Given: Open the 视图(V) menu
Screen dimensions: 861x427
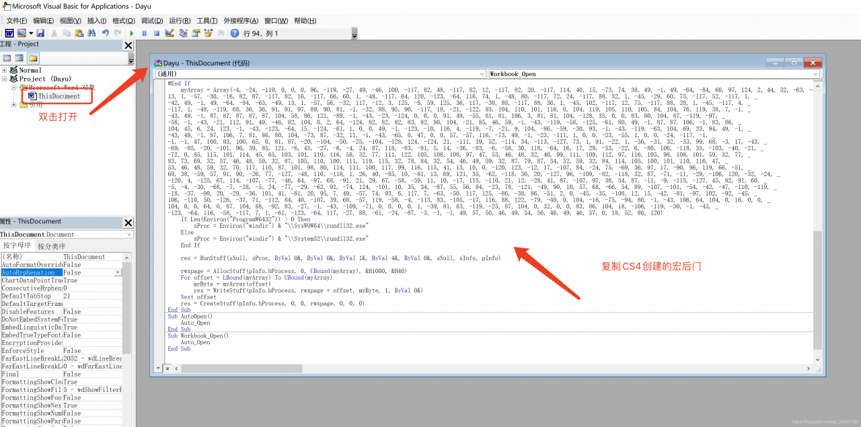Looking at the screenshot, I should 70,21.
